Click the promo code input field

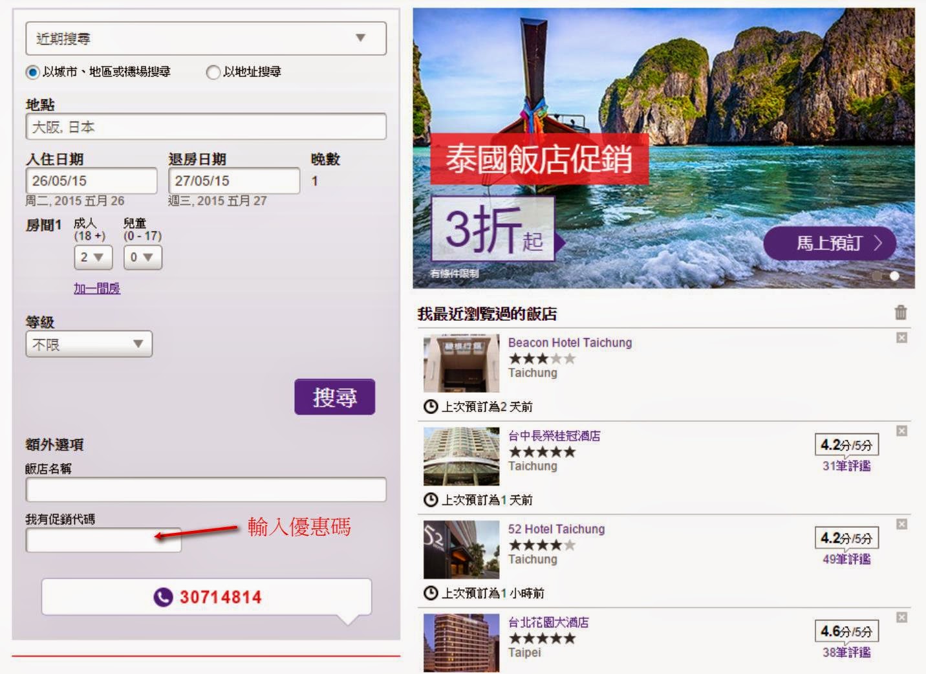(x=103, y=541)
